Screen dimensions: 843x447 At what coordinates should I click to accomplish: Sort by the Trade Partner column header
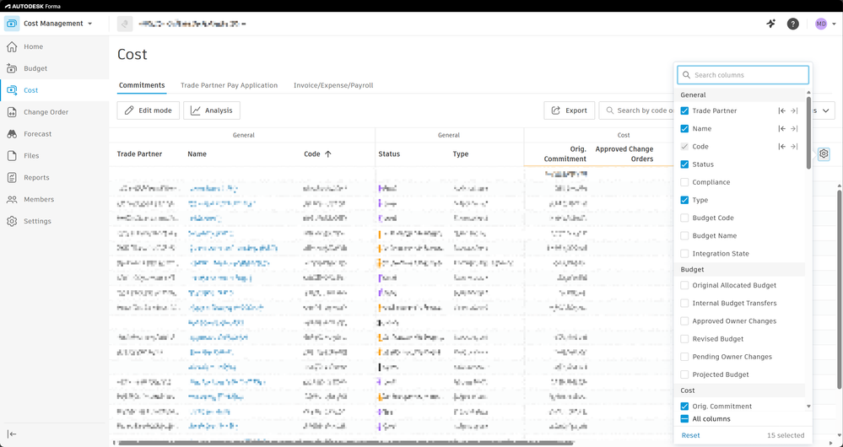[x=140, y=154]
